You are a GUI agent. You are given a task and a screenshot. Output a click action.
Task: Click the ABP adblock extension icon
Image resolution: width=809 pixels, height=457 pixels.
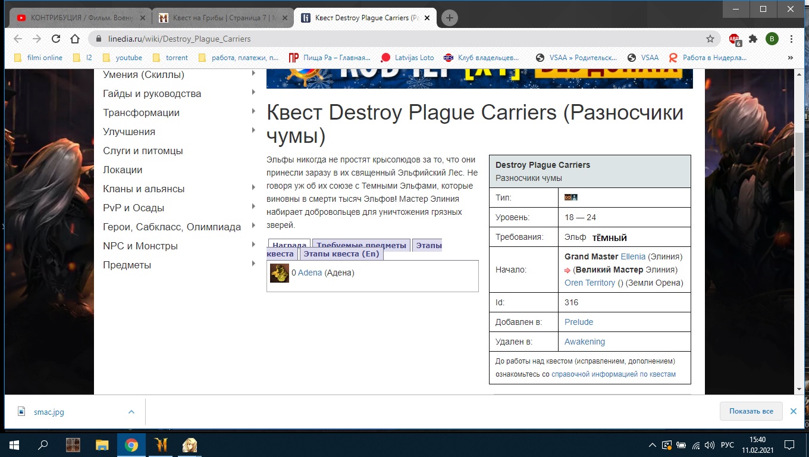(x=735, y=39)
